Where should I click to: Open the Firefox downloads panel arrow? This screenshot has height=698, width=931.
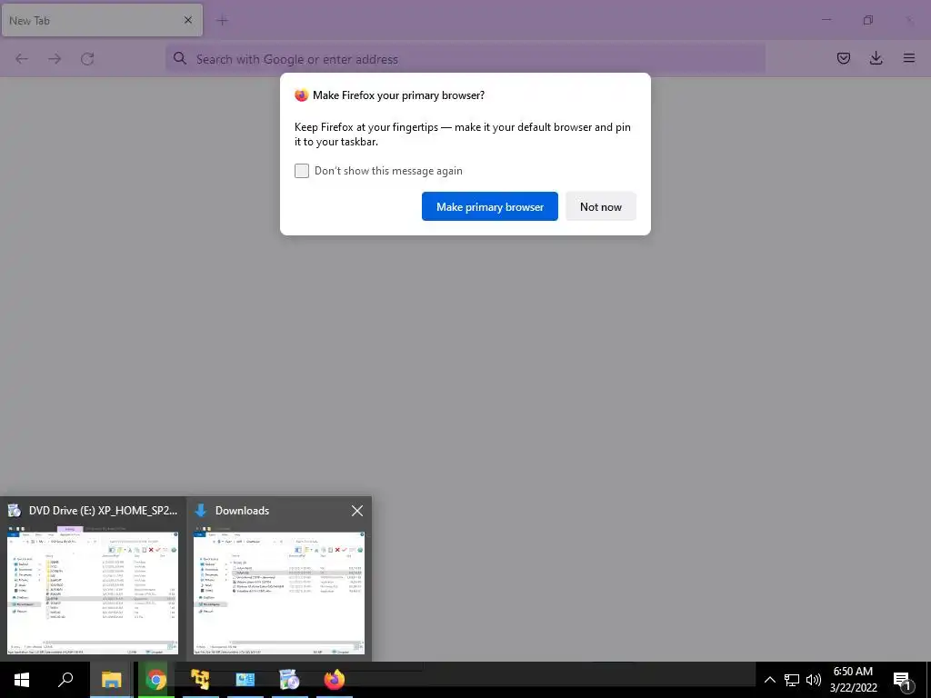[876, 58]
